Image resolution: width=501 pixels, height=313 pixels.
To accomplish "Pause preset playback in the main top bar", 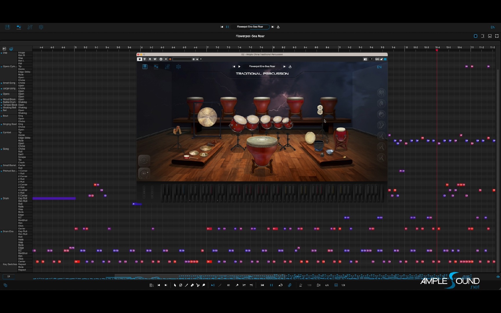I will point(227,27).
